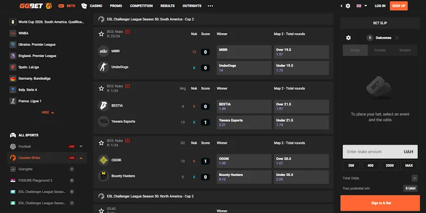Open the Results menu item

pos(168,6)
